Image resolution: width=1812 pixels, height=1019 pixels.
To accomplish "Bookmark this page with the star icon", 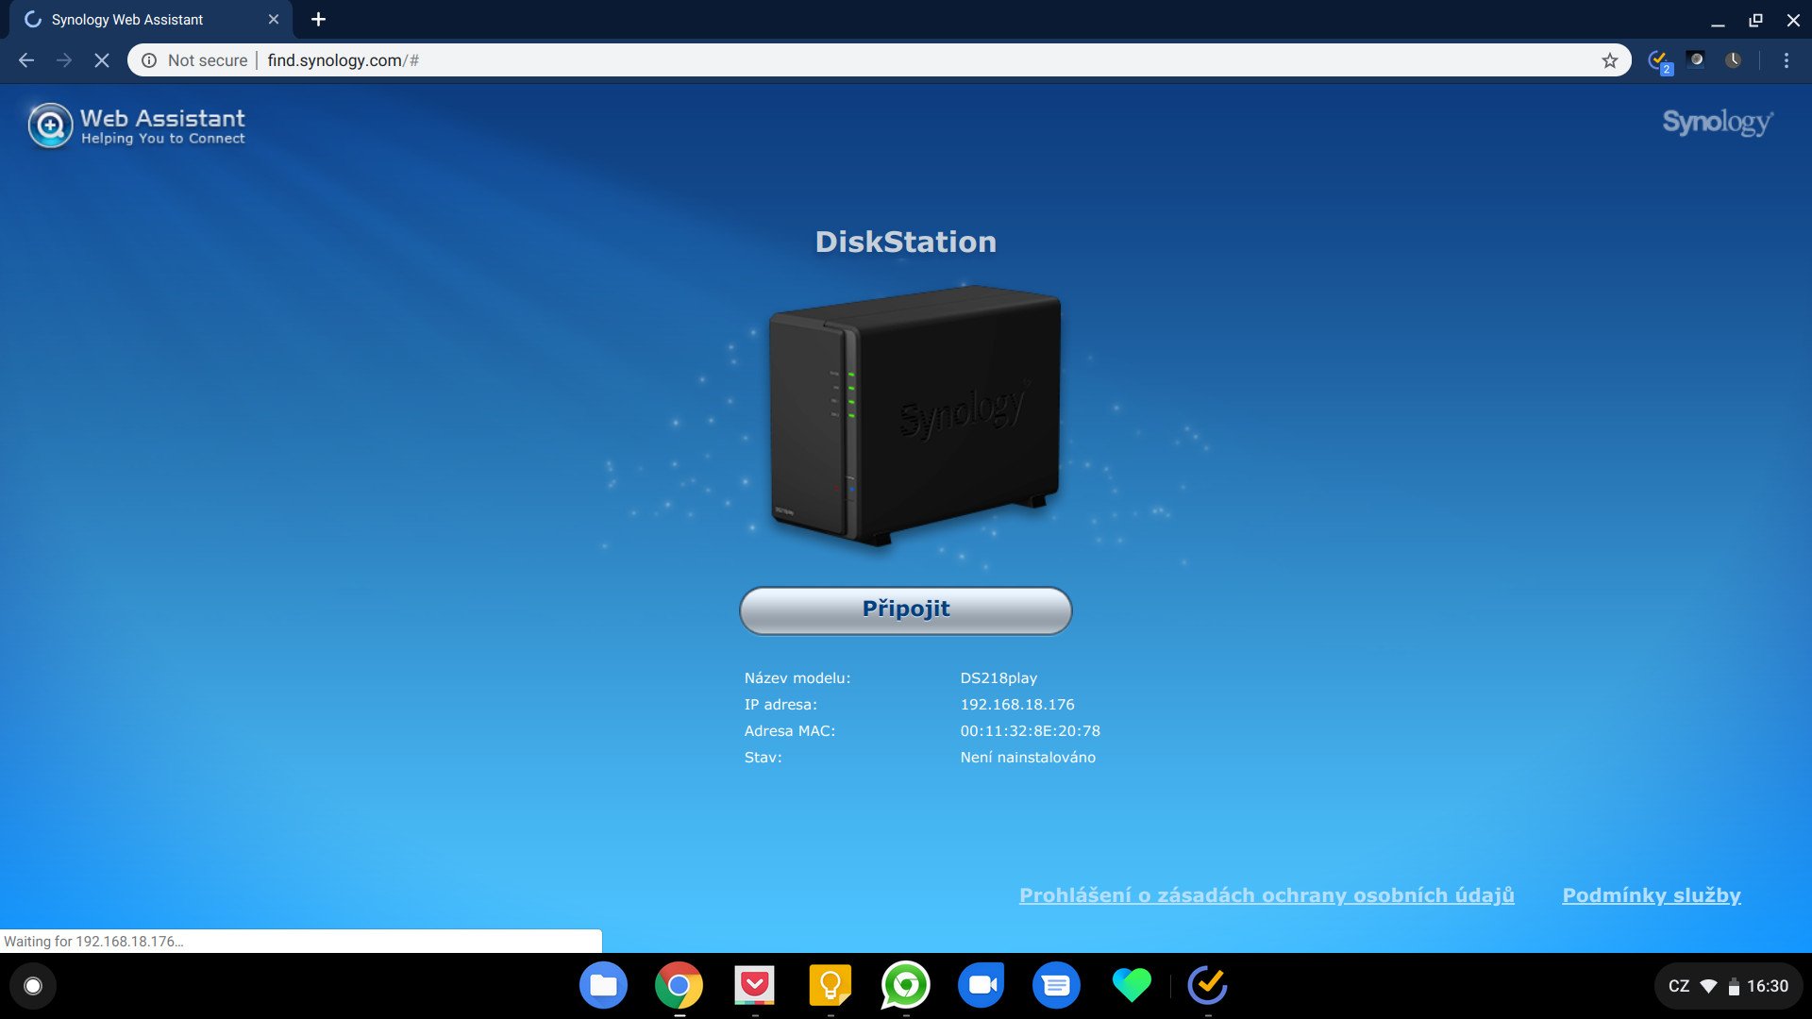I will click(1610, 60).
